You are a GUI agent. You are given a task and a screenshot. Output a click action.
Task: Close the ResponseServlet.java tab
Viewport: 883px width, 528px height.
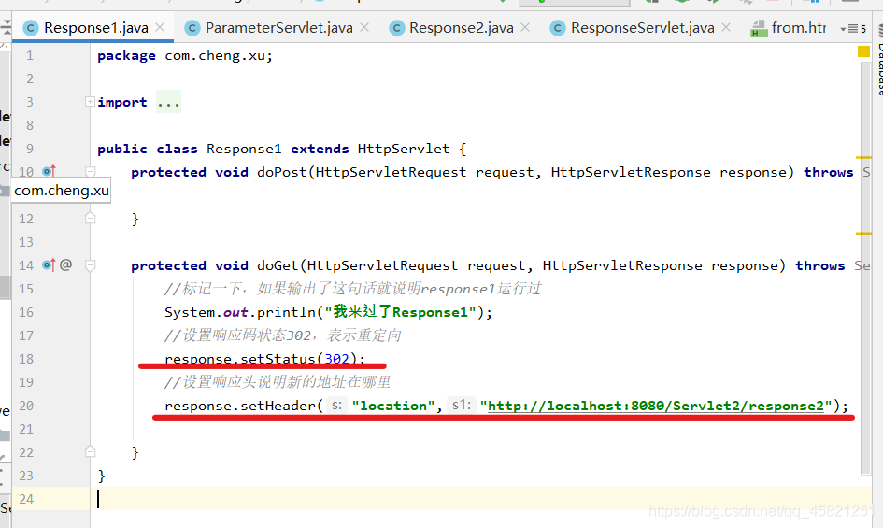coord(726,27)
